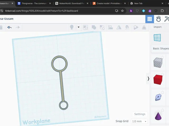Viewport: 169px width, 126px height.
Task: Click the tinkercad.com URL in address bar
Action: (42, 11)
